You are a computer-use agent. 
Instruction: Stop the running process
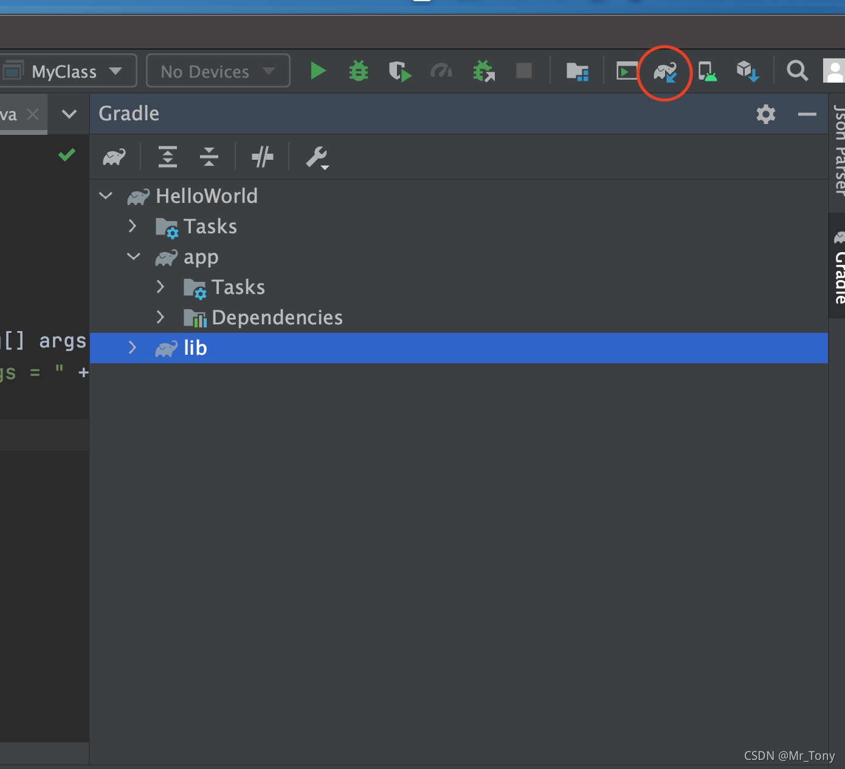click(524, 71)
